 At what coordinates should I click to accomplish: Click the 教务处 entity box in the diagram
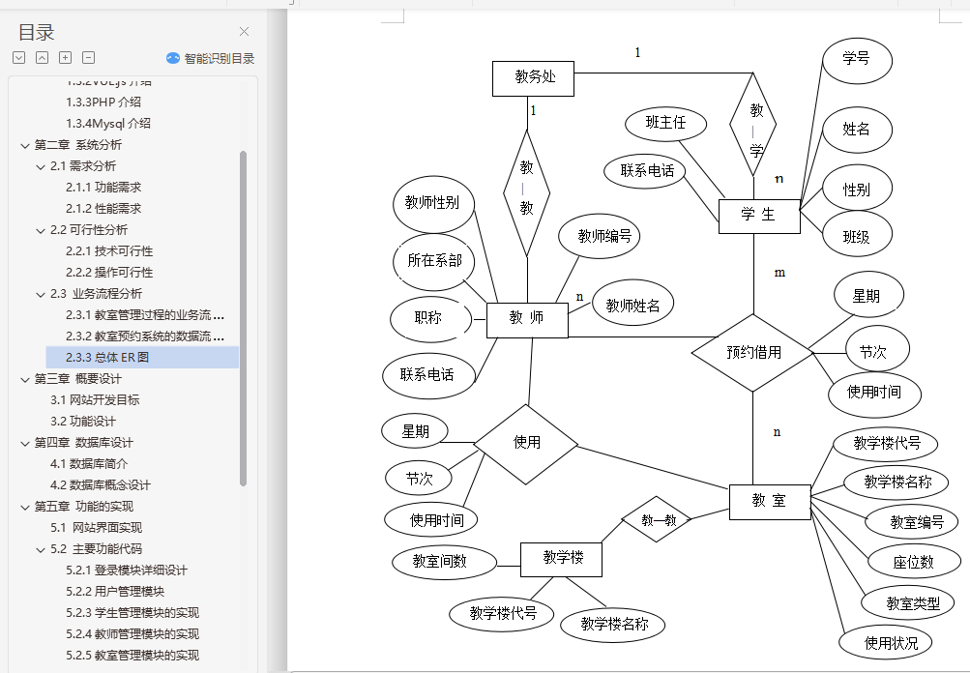pos(533,78)
